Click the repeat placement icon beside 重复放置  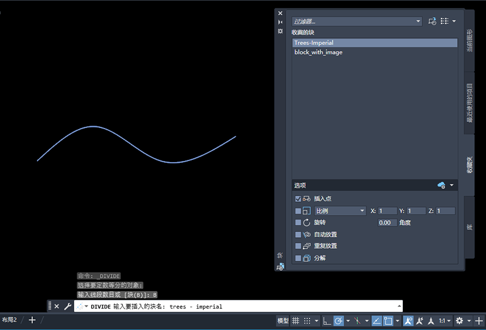pos(307,246)
